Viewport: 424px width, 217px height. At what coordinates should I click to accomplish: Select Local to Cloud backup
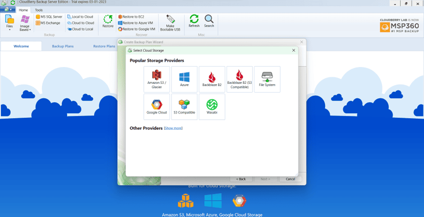tap(80, 17)
